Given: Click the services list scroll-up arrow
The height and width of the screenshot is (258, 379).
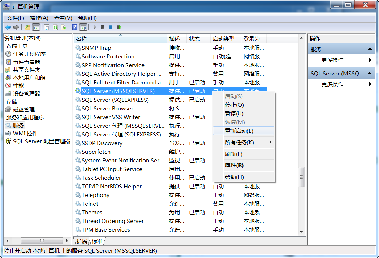Looking at the screenshot, I should [x=301, y=38].
